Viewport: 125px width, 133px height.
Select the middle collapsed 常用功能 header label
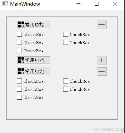click(34, 60)
